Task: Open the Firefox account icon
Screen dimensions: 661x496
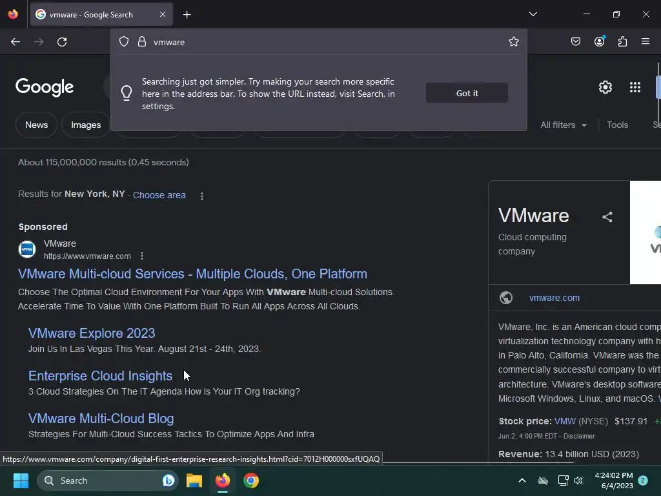Action: point(600,41)
